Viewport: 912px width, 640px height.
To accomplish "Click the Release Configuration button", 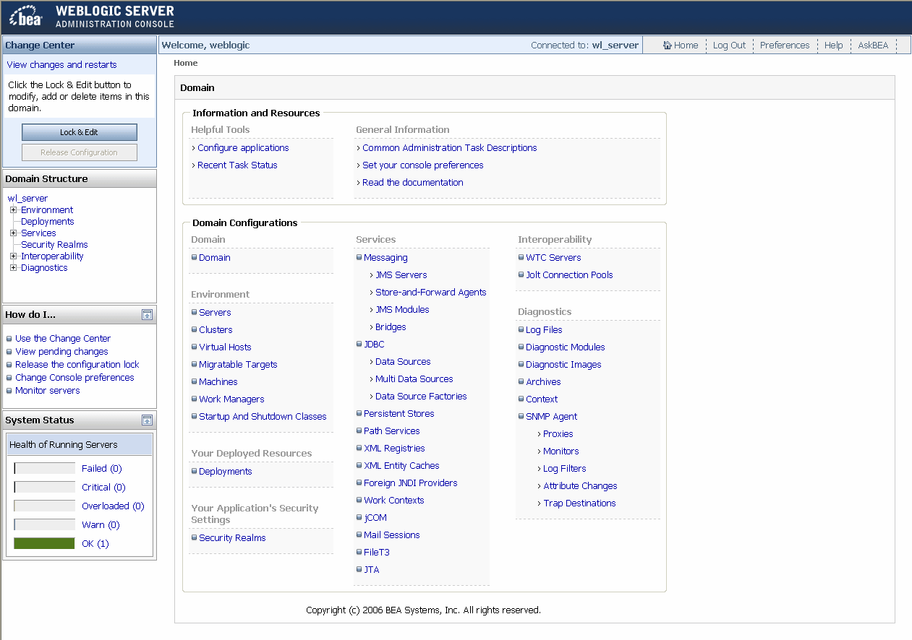I will pos(80,152).
